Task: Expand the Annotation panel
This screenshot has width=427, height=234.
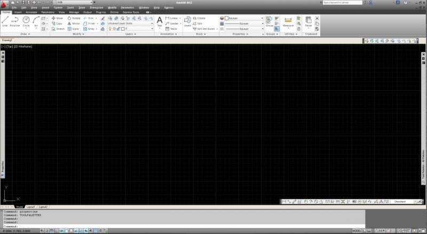Action: click(169, 34)
